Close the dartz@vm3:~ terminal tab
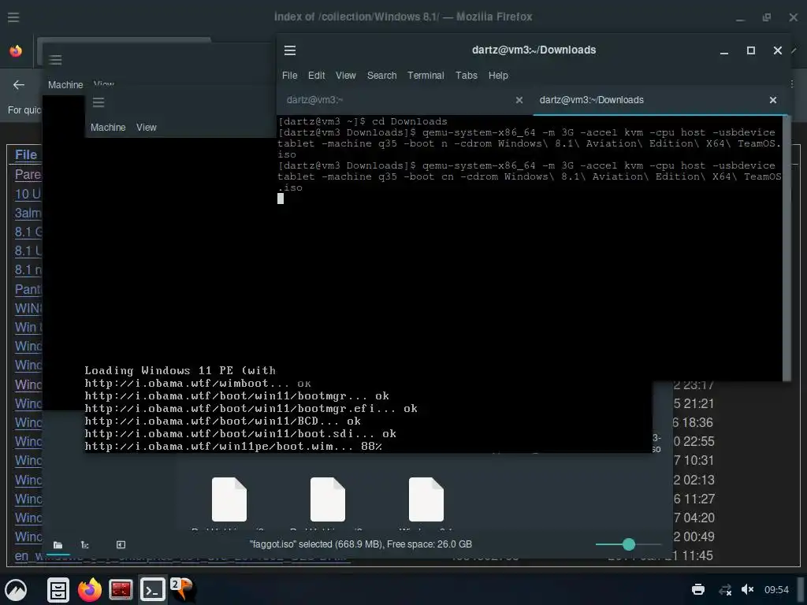 [519, 100]
